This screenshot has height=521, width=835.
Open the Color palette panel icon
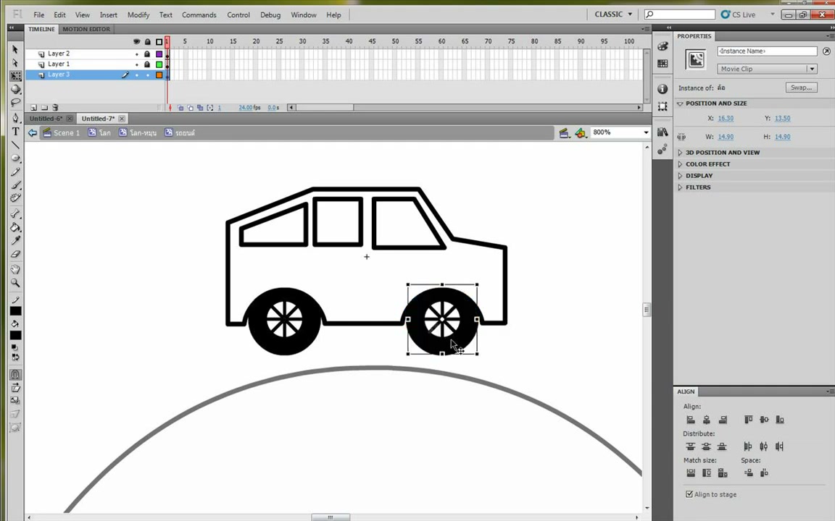click(662, 47)
